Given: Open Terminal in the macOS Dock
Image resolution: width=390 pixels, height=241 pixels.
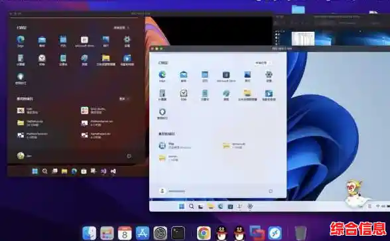Looking at the screenshot, I should pos(178,233).
